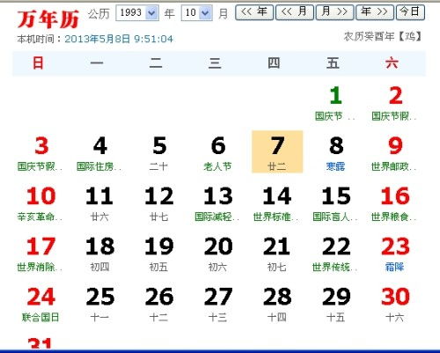Image resolution: width=440 pixels, height=353 pixels.
Task: Select Sunday October 3
Action: pyautogui.click(x=41, y=153)
